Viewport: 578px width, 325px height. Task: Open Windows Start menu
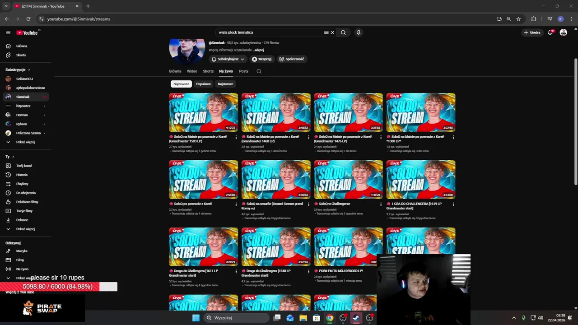[196, 318]
